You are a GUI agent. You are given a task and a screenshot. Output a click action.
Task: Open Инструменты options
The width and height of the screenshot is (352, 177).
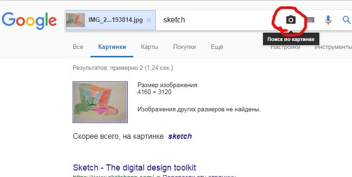(333, 47)
